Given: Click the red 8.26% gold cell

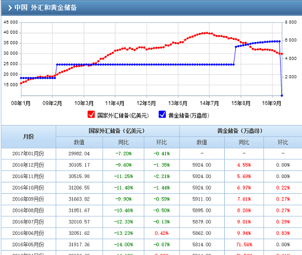Looking at the screenshot, I should tap(244, 210).
